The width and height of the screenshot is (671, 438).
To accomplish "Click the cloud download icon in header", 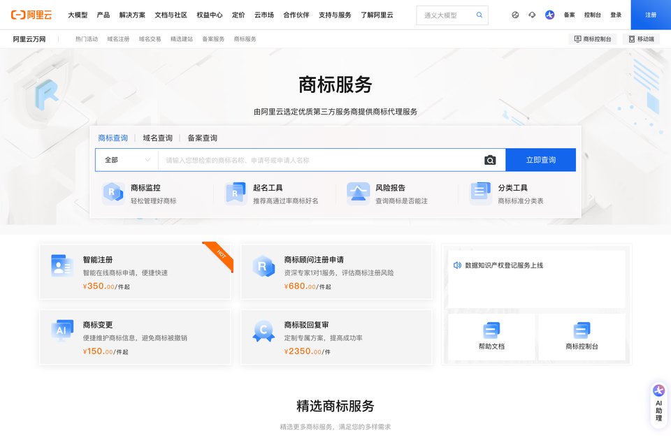I will [532, 15].
